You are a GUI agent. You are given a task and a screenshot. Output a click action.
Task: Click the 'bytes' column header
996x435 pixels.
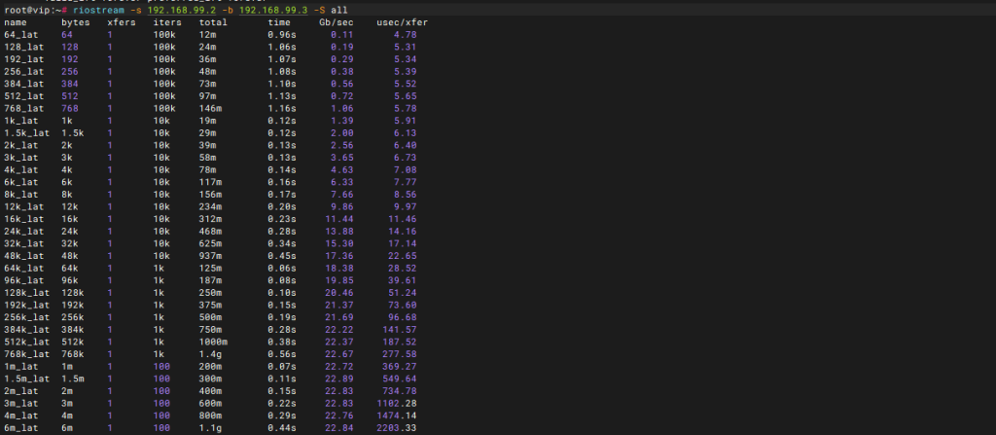click(76, 21)
